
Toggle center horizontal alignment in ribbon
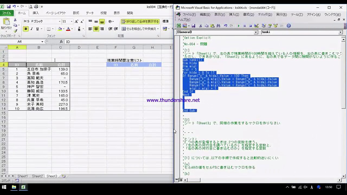[96, 29]
